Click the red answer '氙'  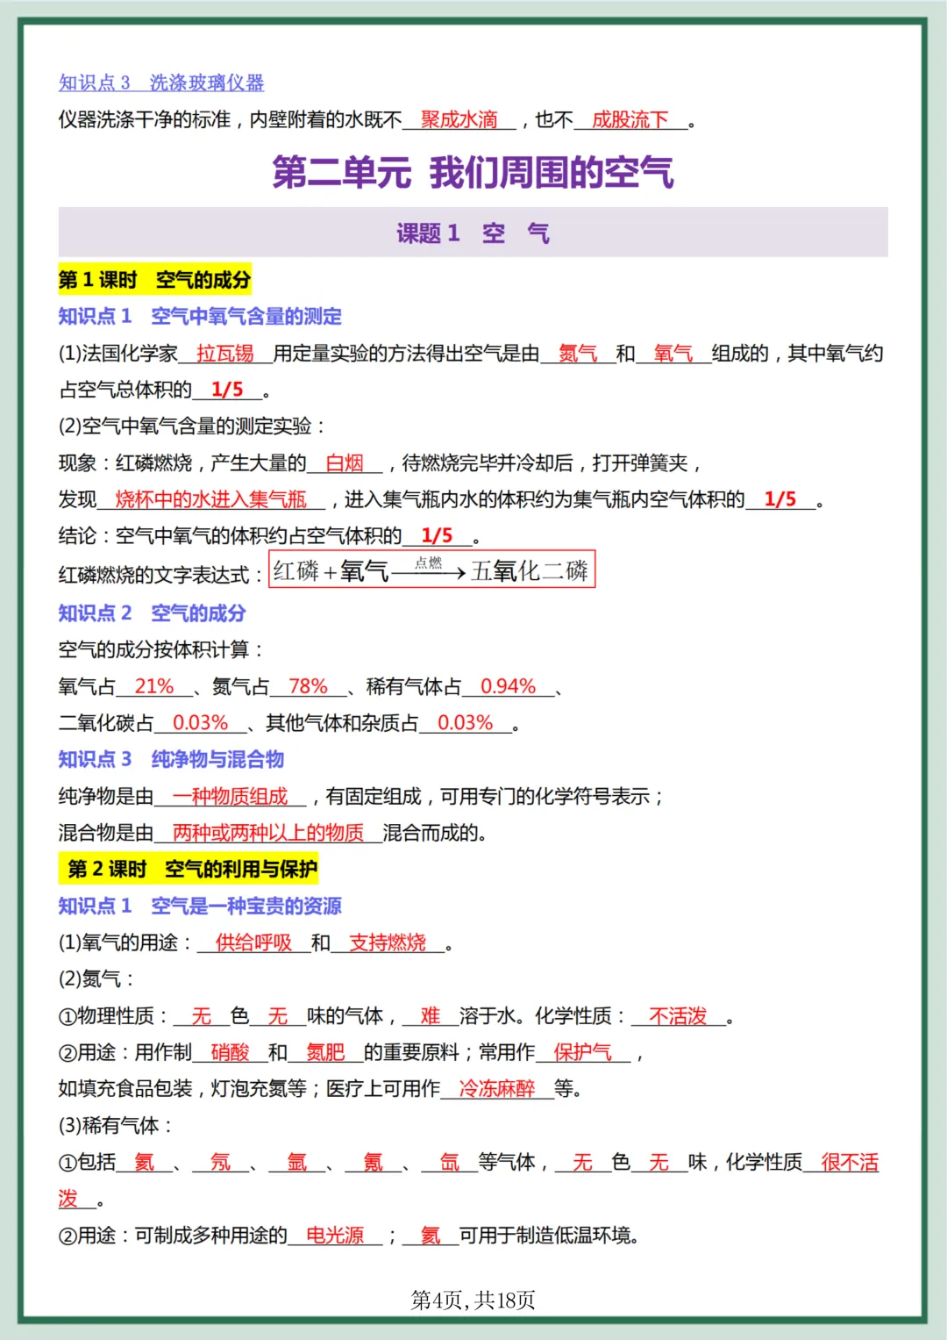coord(450,1163)
